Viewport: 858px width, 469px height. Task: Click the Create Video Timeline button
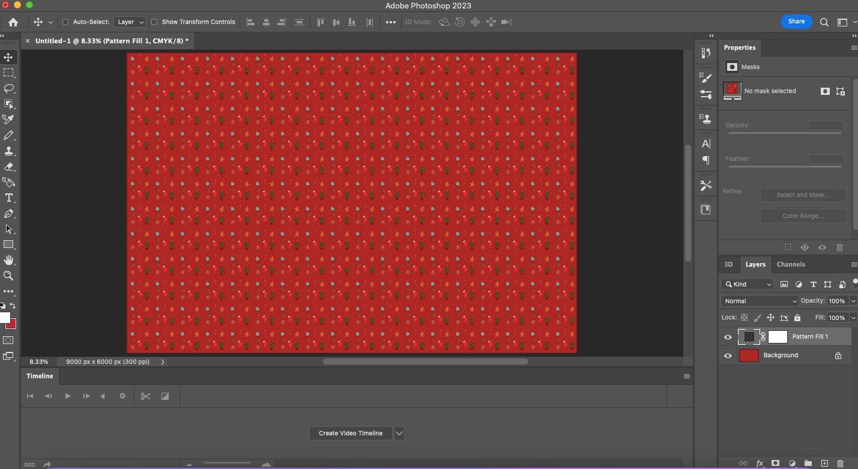pos(350,433)
